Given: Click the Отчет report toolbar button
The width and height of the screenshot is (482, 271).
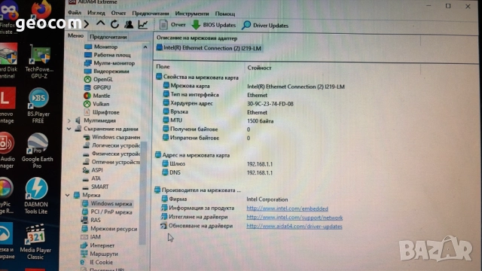Looking at the screenshot, I should coord(172,25).
